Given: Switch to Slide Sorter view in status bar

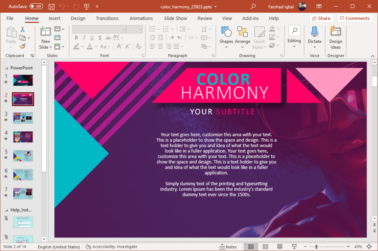Looking at the screenshot, I should (x=265, y=246).
